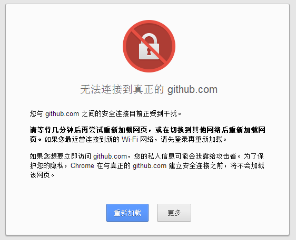Click github.com after 在与真正的

click(150, 165)
